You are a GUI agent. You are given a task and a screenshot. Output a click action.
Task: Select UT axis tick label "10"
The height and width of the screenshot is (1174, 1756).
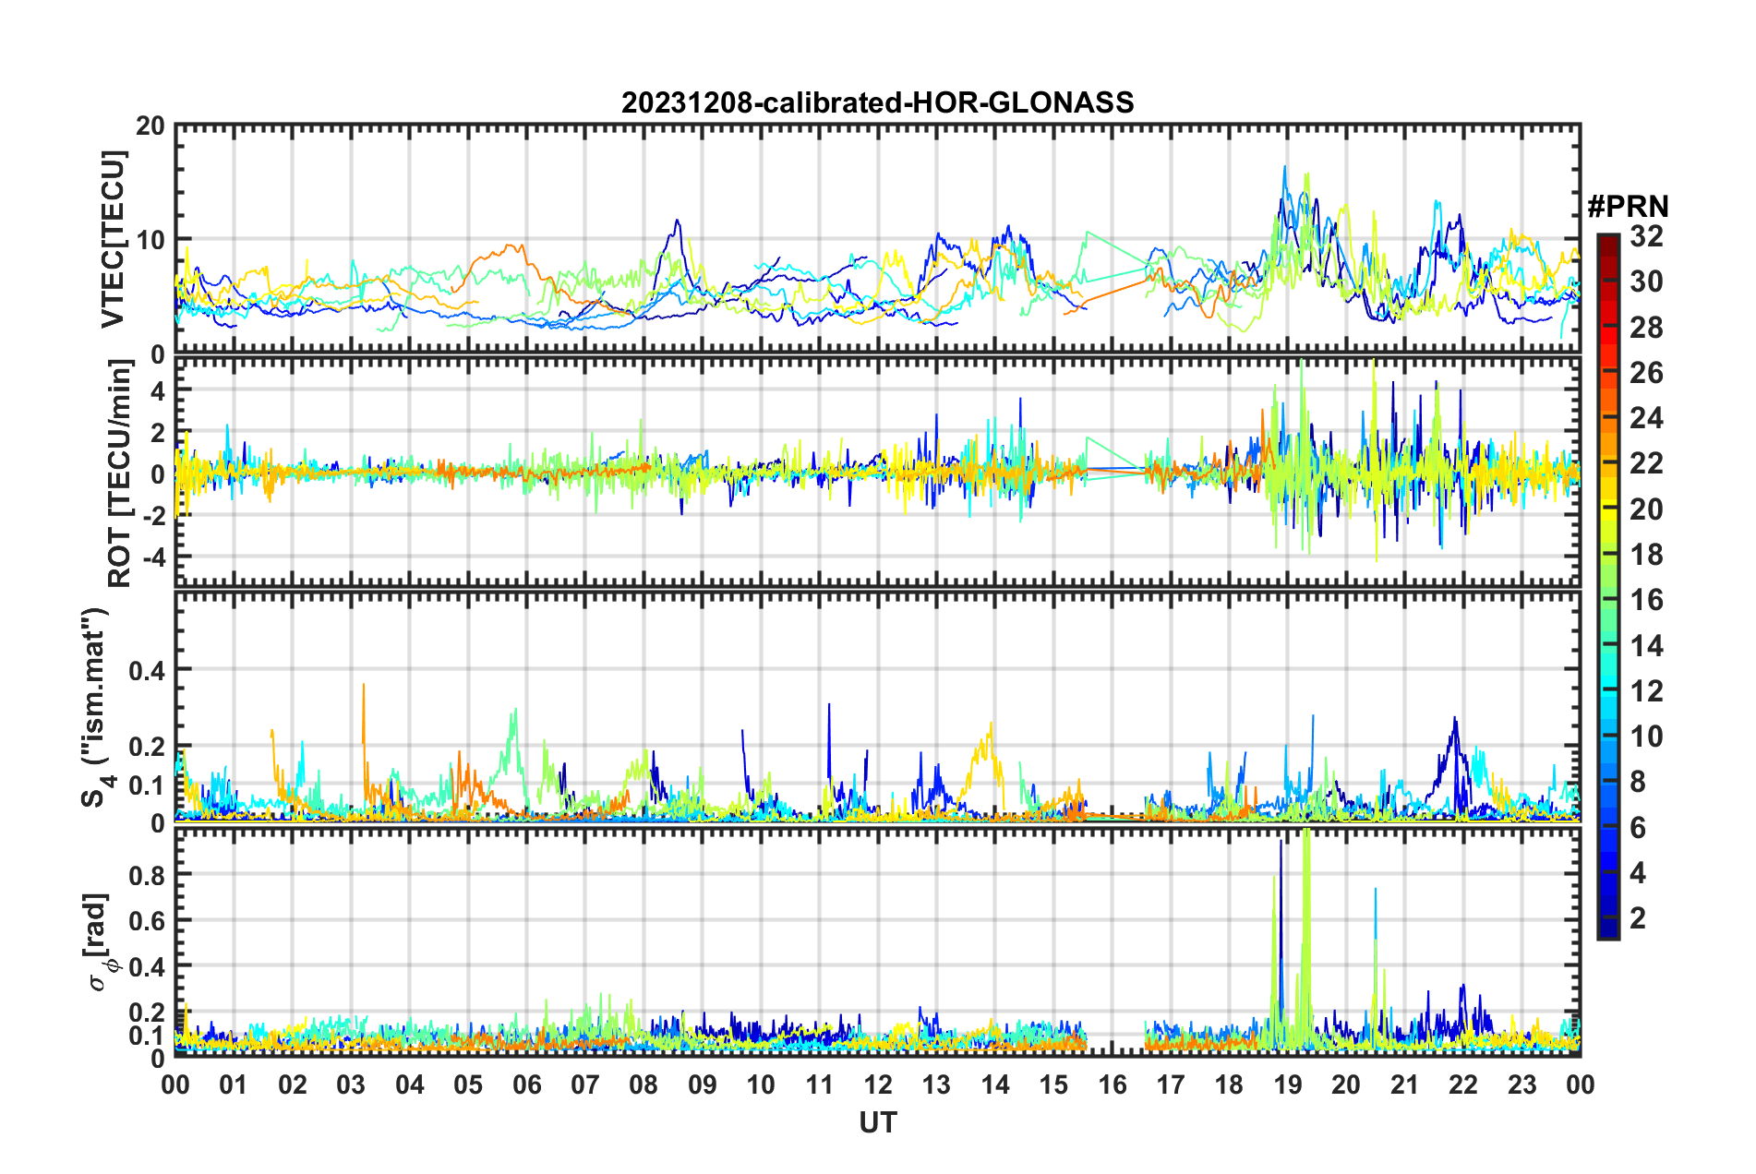(761, 1084)
